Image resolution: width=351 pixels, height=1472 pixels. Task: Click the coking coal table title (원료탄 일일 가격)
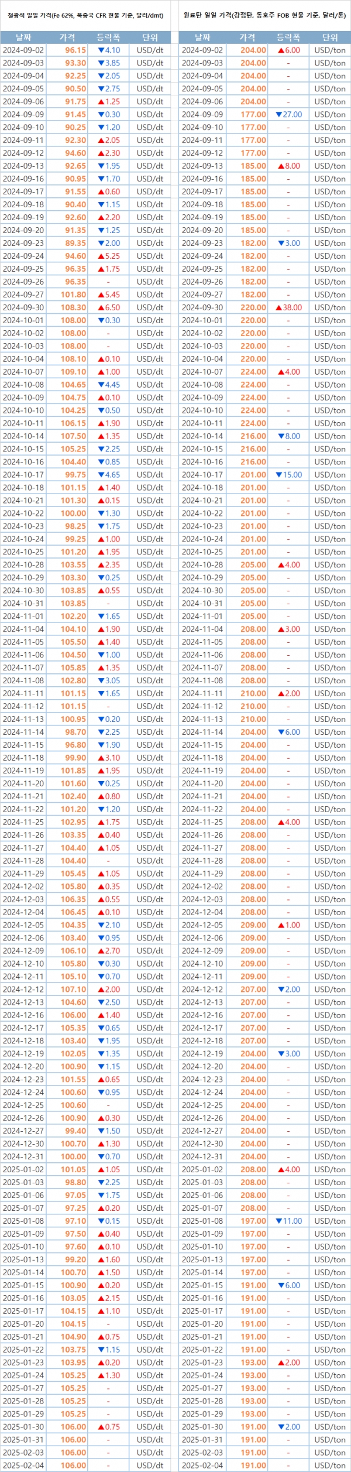coord(264,15)
